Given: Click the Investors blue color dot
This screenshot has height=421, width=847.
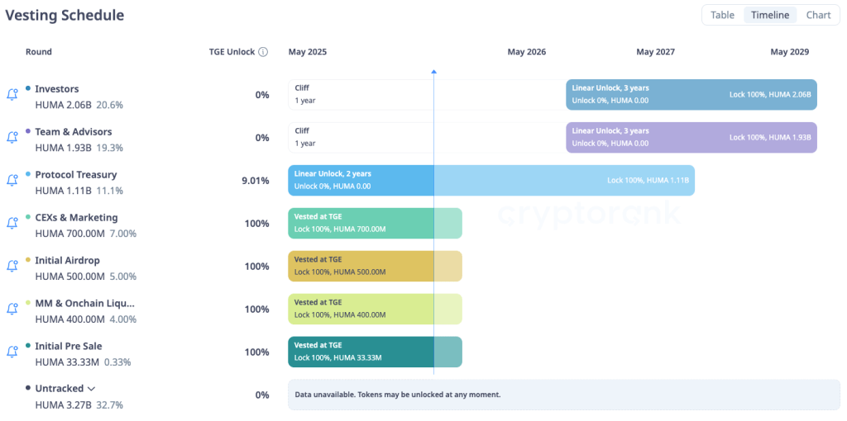Looking at the screenshot, I should click(x=28, y=88).
